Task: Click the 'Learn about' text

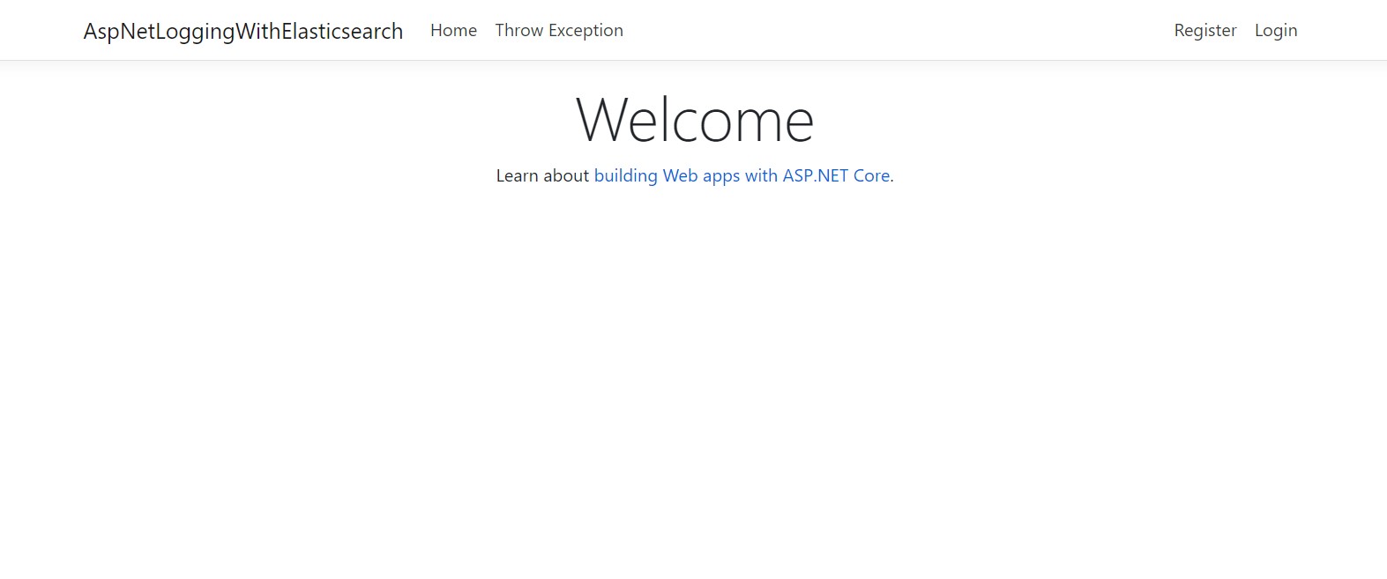Action: pos(542,175)
